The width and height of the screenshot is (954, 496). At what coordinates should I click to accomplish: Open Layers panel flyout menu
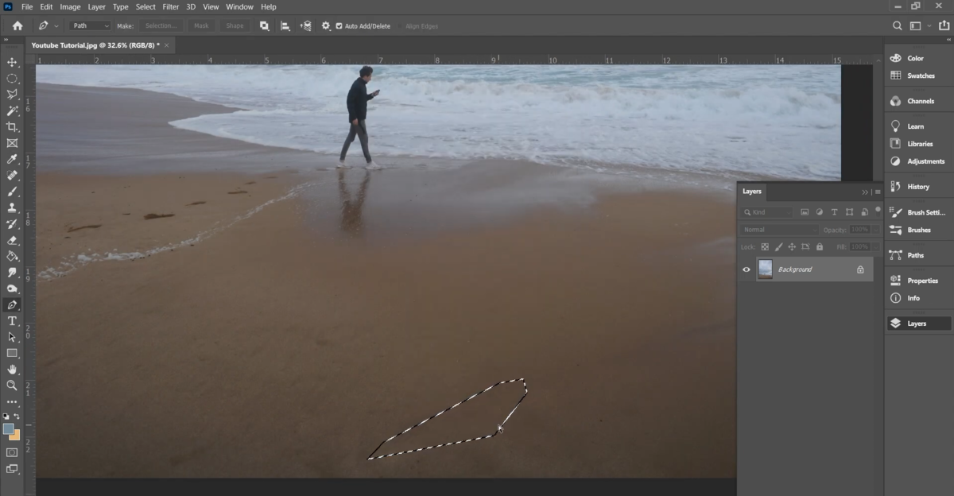pos(878,192)
